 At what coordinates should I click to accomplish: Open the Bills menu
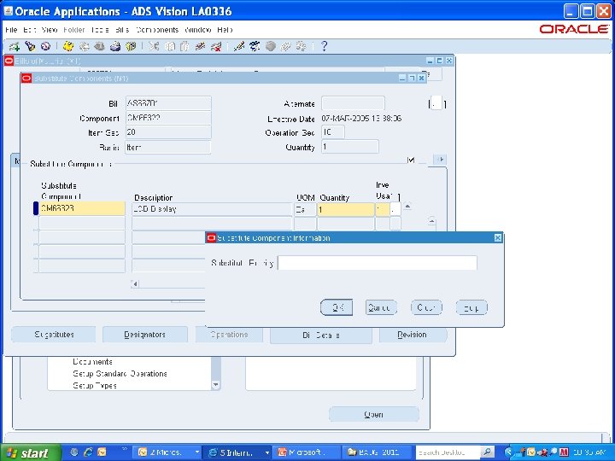click(x=122, y=30)
